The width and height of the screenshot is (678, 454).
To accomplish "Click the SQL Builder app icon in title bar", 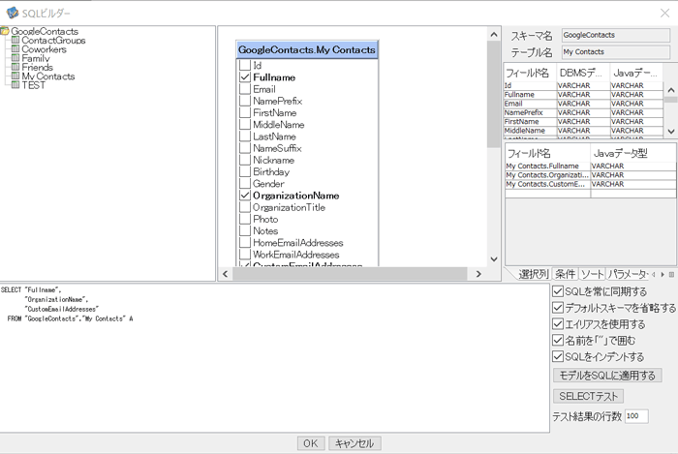I will coord(13,13).
